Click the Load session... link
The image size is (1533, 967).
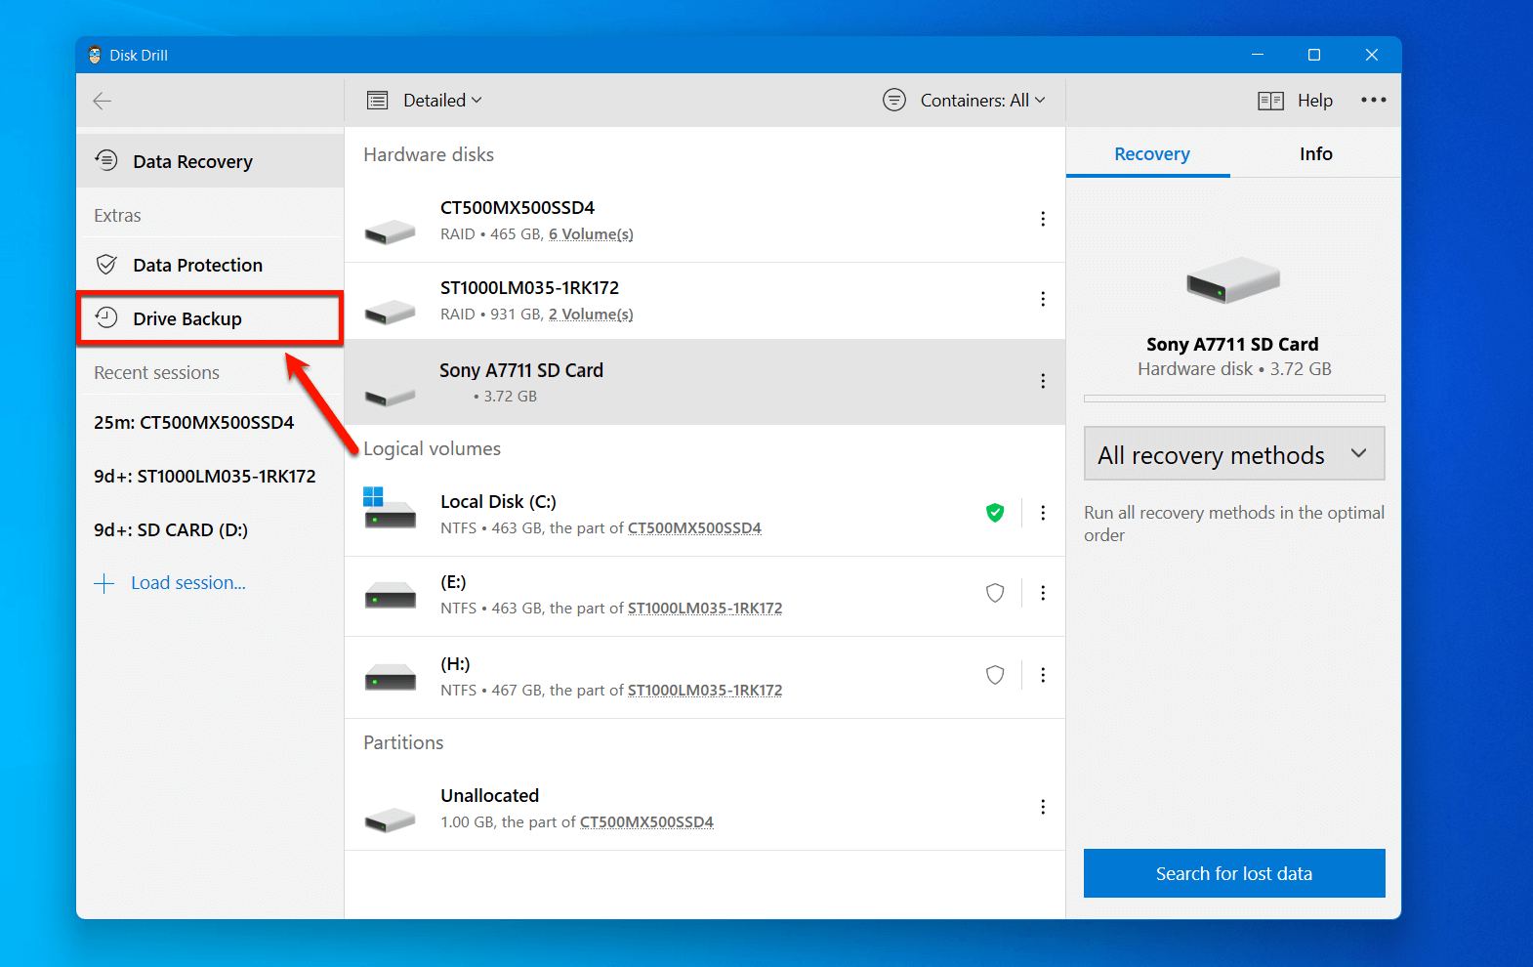point(188,583)
